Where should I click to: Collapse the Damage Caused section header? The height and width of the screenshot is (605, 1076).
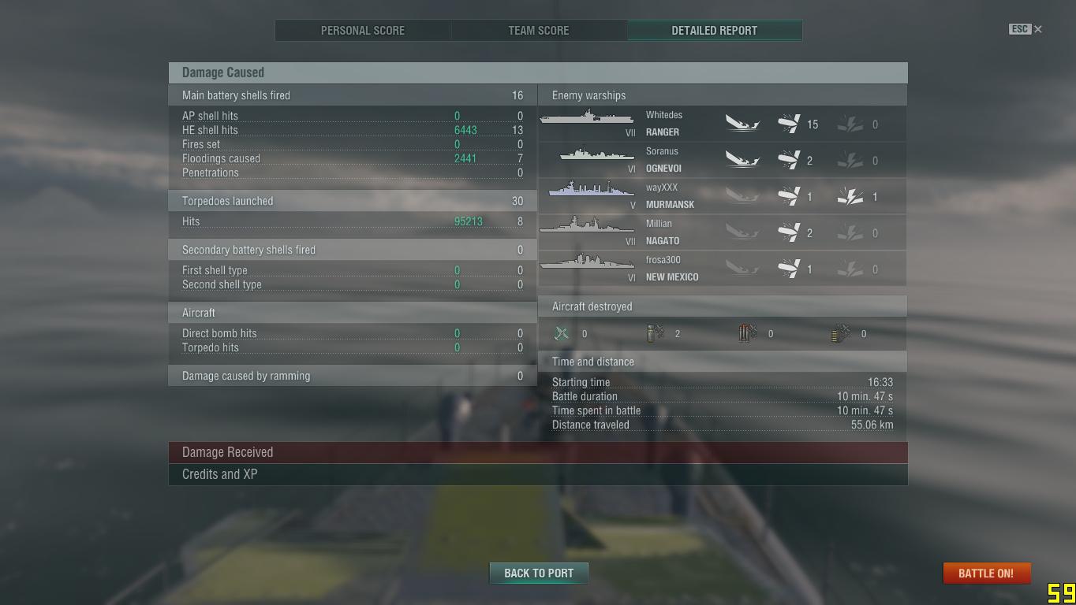click(538, 72)
